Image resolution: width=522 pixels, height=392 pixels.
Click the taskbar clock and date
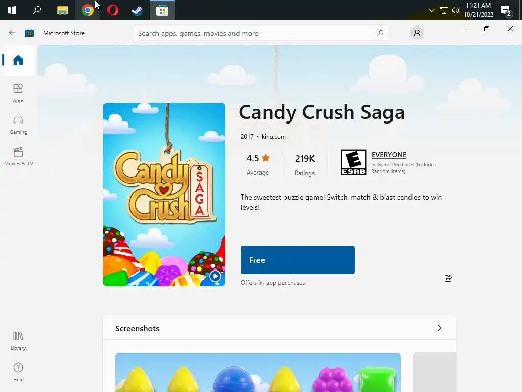(478, 10)
